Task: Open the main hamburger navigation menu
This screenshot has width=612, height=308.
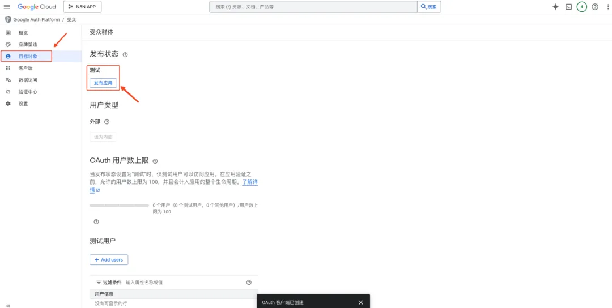Action: click(7, 7)
